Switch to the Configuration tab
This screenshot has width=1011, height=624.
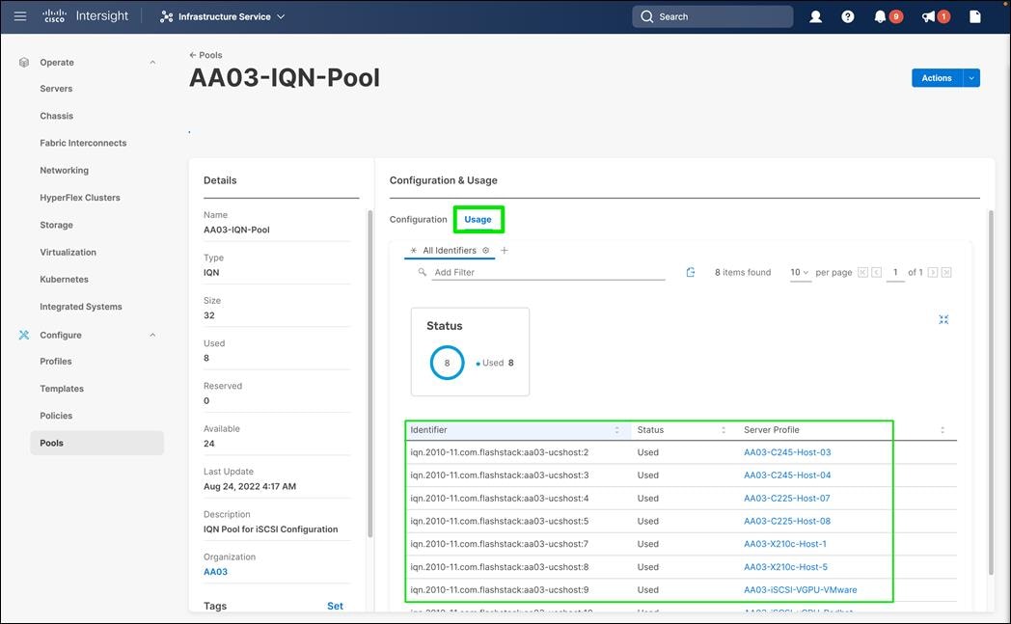tap(418, 219)
